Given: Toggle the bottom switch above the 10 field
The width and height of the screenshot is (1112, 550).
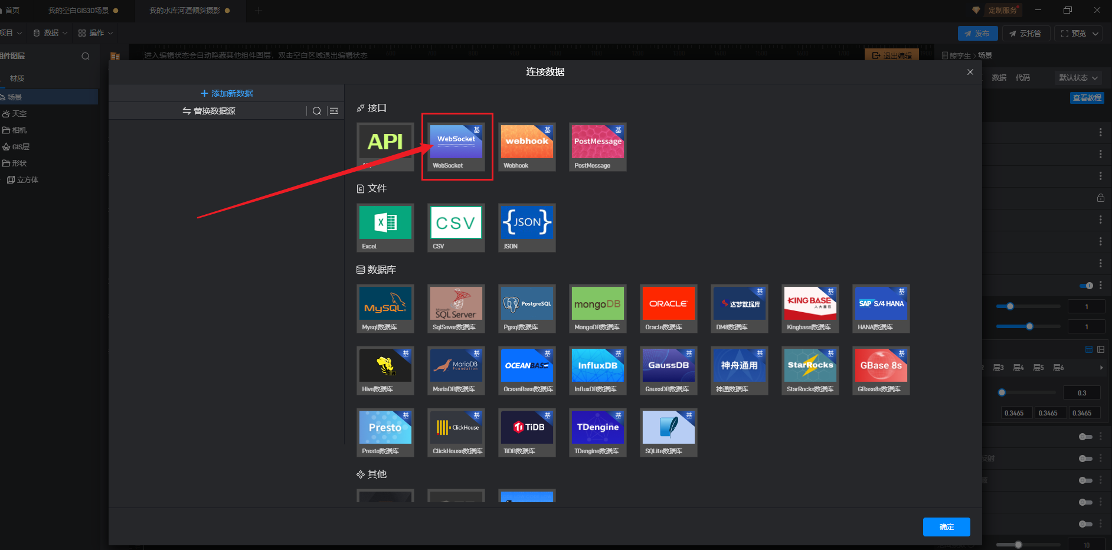Looking at the screenshot, I should pyautogui.click(x=1085, y=524).
